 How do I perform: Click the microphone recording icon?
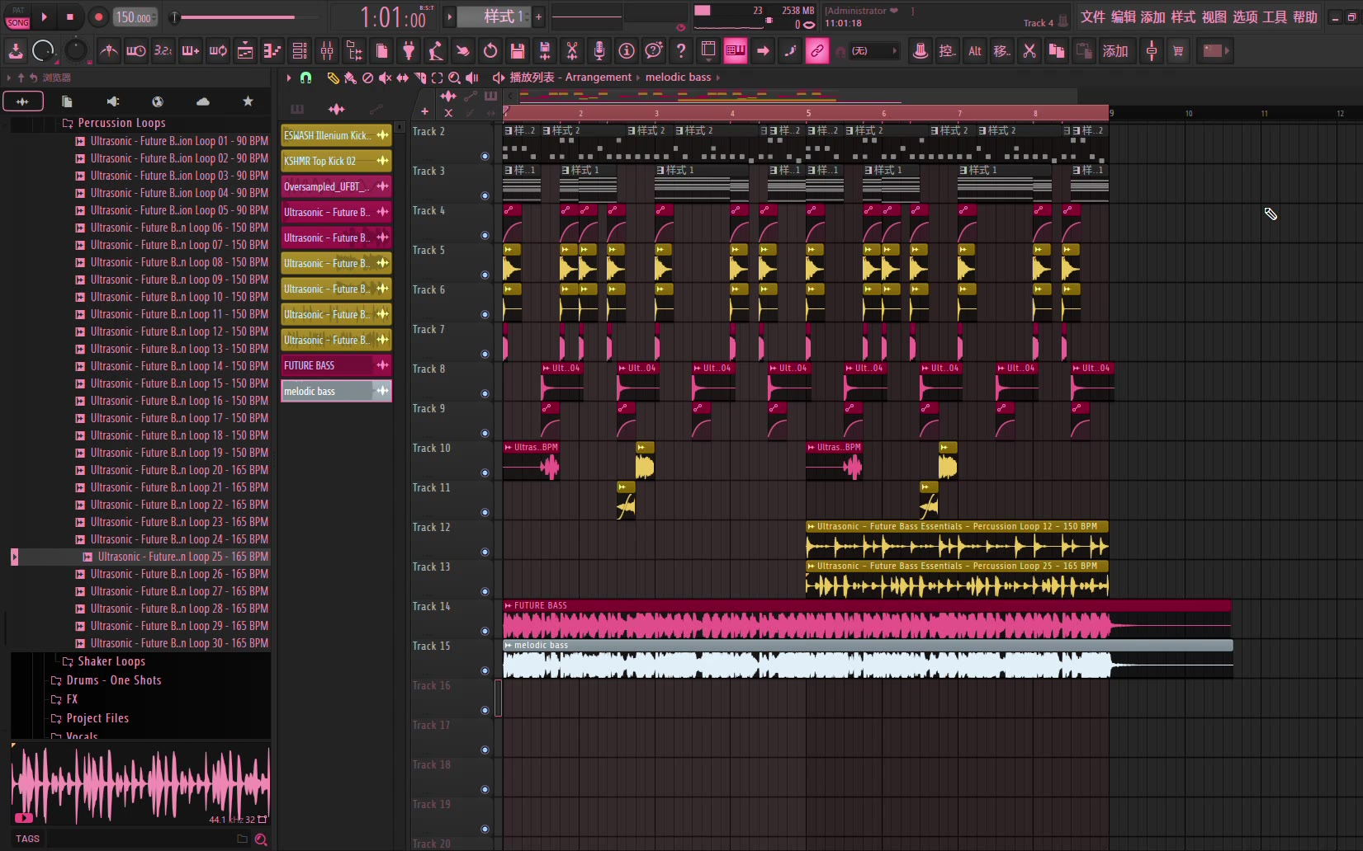(599, 51)
